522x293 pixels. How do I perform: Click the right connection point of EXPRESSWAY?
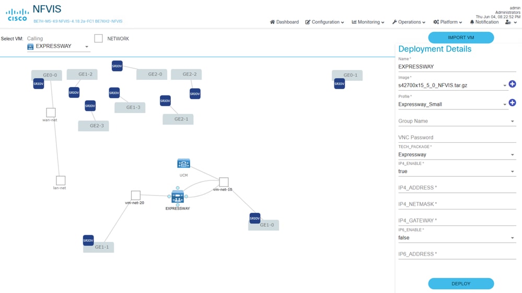(x=186, y=197)
